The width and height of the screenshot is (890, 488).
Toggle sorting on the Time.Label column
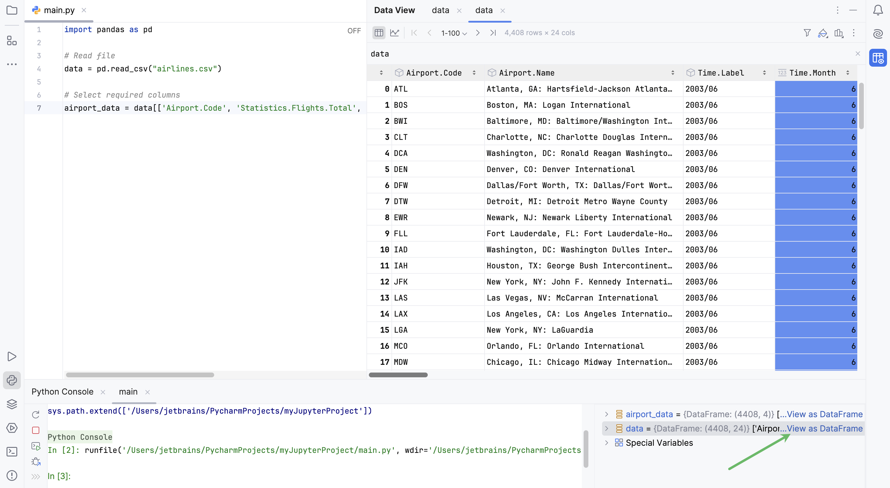(764, 73)
